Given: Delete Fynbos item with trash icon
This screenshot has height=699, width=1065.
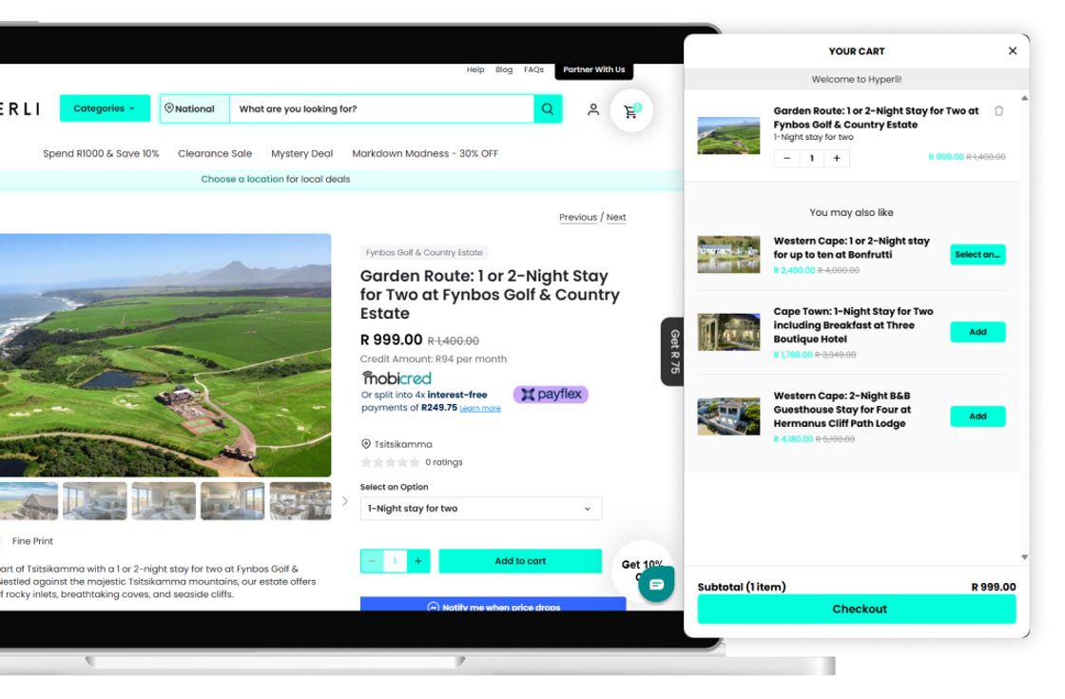Looking at the screenshot, I should tap(999, 110).
